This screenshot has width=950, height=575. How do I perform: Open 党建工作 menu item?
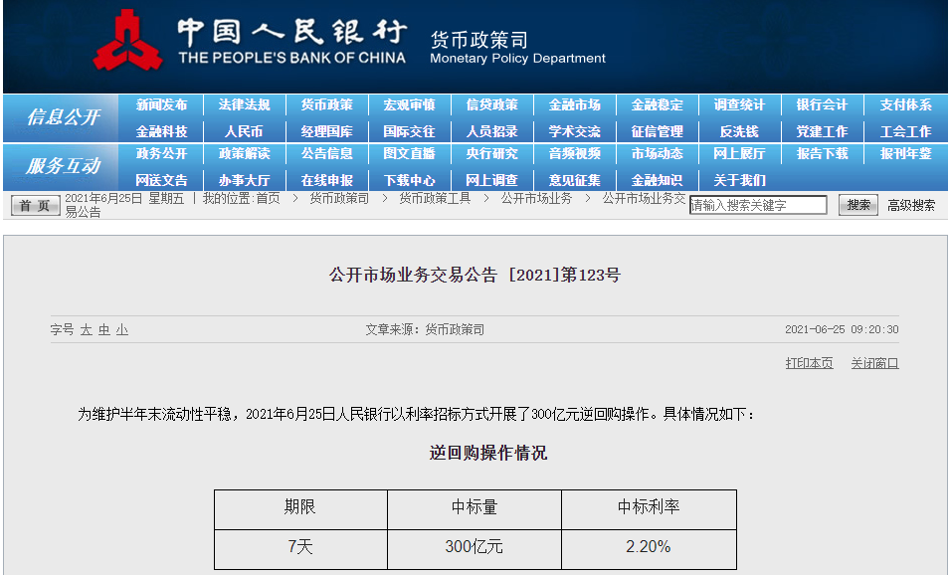click(822, 131)
